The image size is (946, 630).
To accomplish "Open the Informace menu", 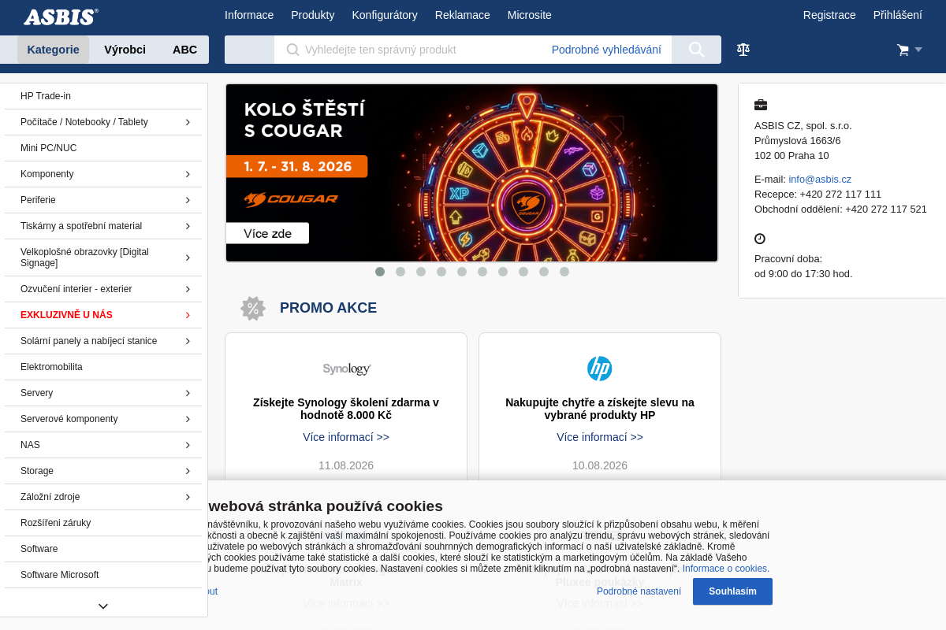I will pyautogui.click(x=249, y=15).
